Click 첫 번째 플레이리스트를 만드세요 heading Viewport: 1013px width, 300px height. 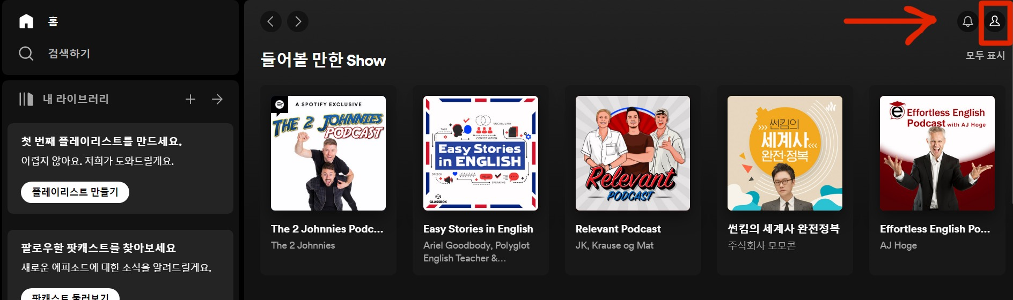pos(101,141)
